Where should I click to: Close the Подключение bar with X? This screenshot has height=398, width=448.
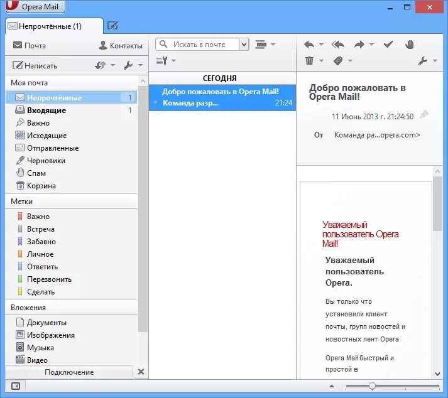click(141, 372)
